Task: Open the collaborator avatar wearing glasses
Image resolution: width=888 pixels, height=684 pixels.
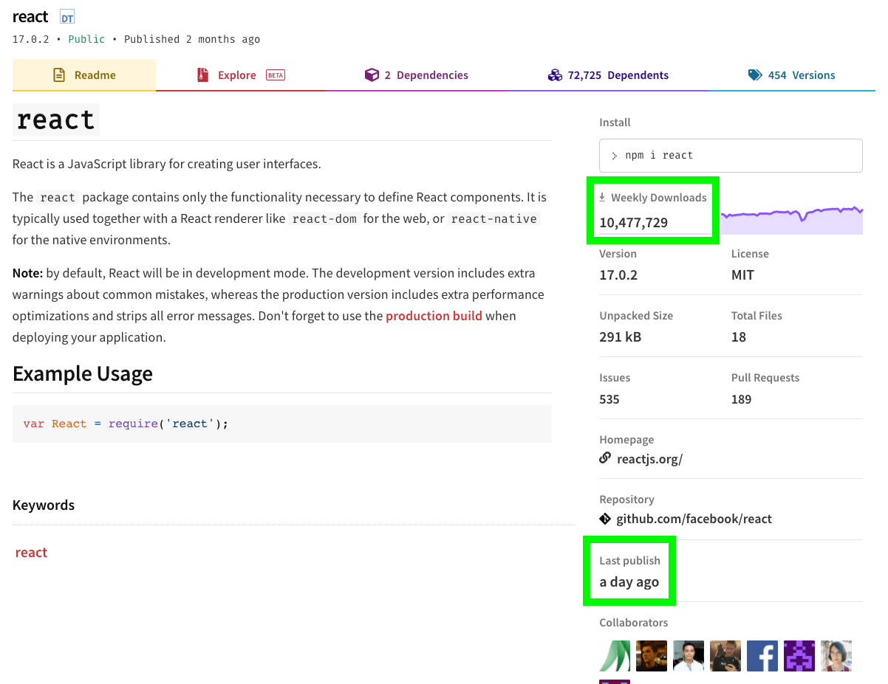Action: (836, 656)
